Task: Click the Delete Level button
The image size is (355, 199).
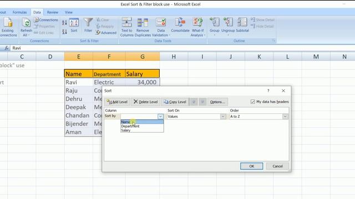Action: 145,102
